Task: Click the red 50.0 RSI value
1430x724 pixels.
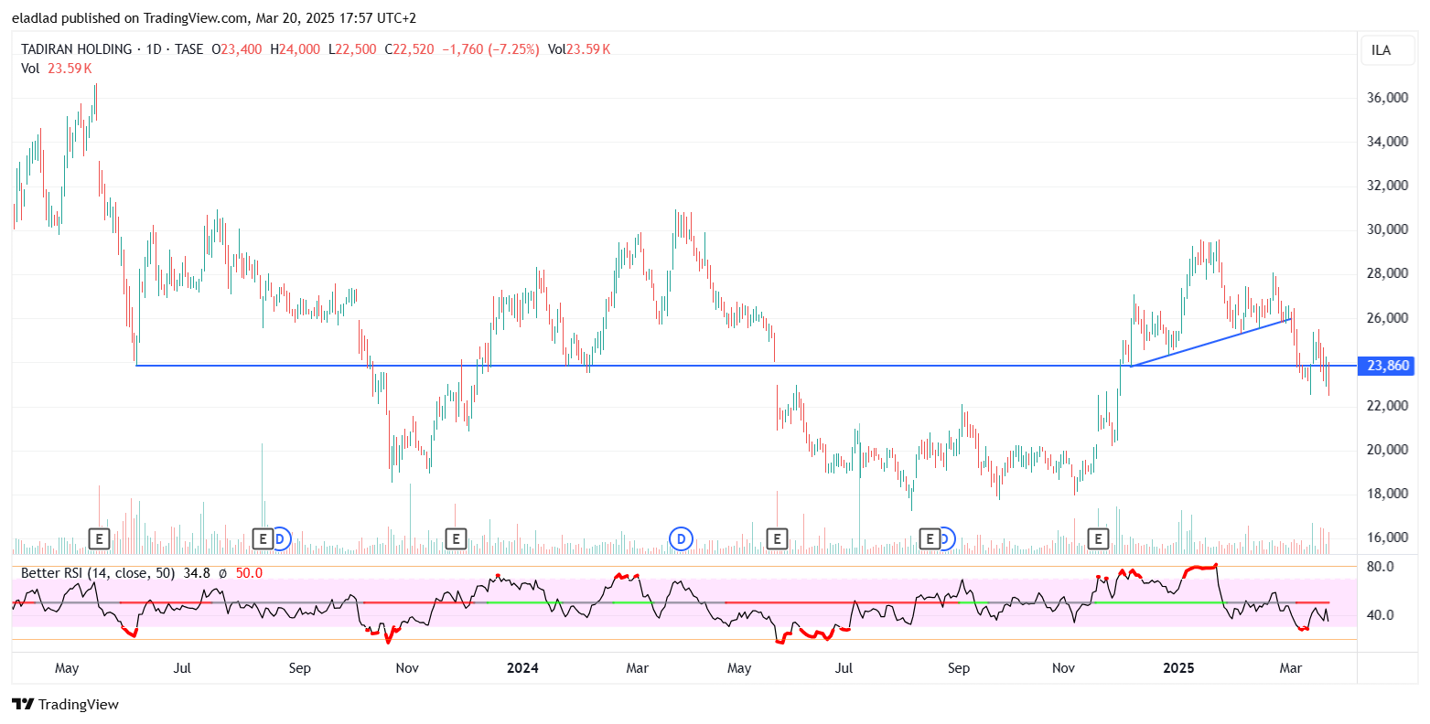Action: coord(249,573)
